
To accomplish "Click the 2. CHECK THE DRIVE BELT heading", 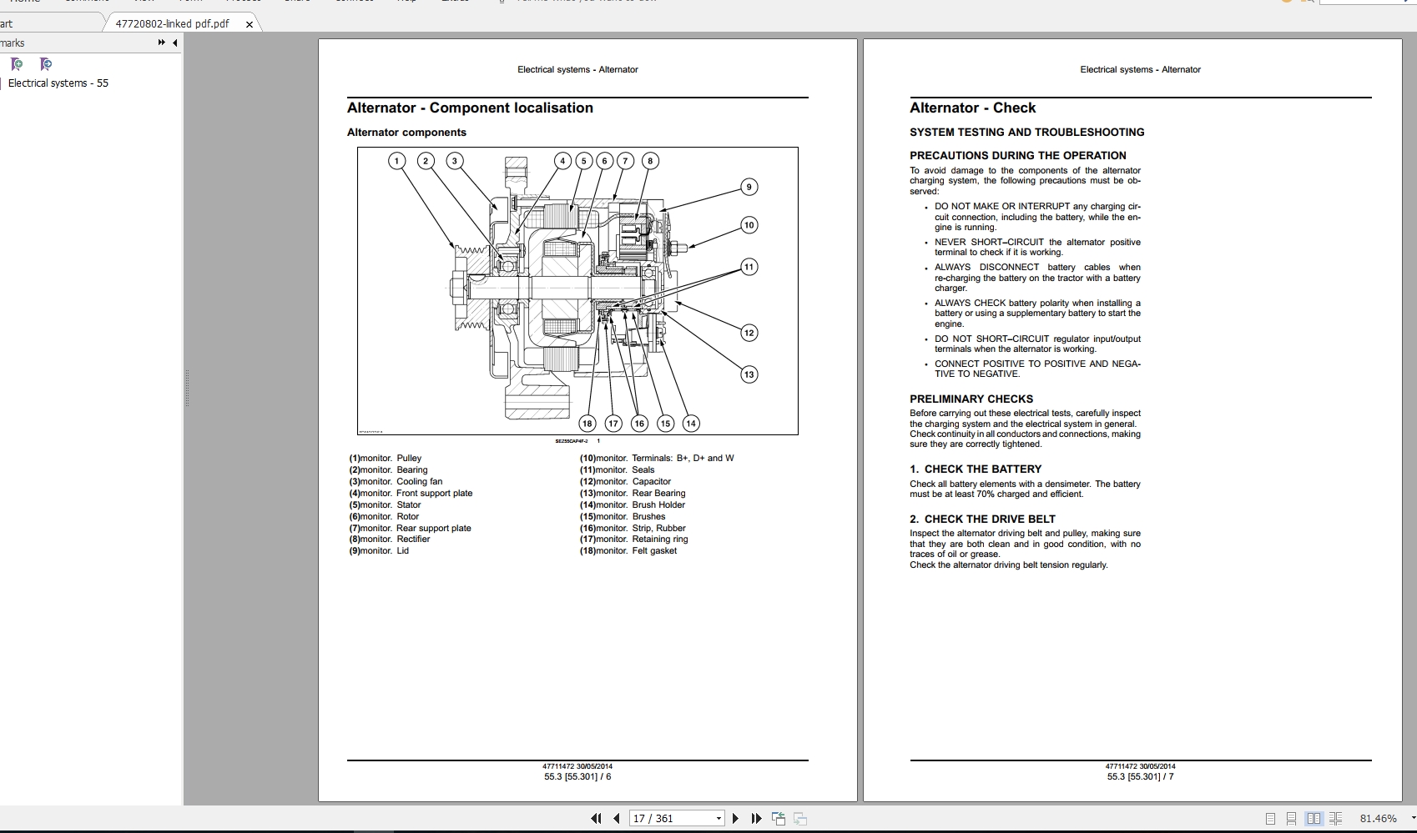I will tap(982, 519).
